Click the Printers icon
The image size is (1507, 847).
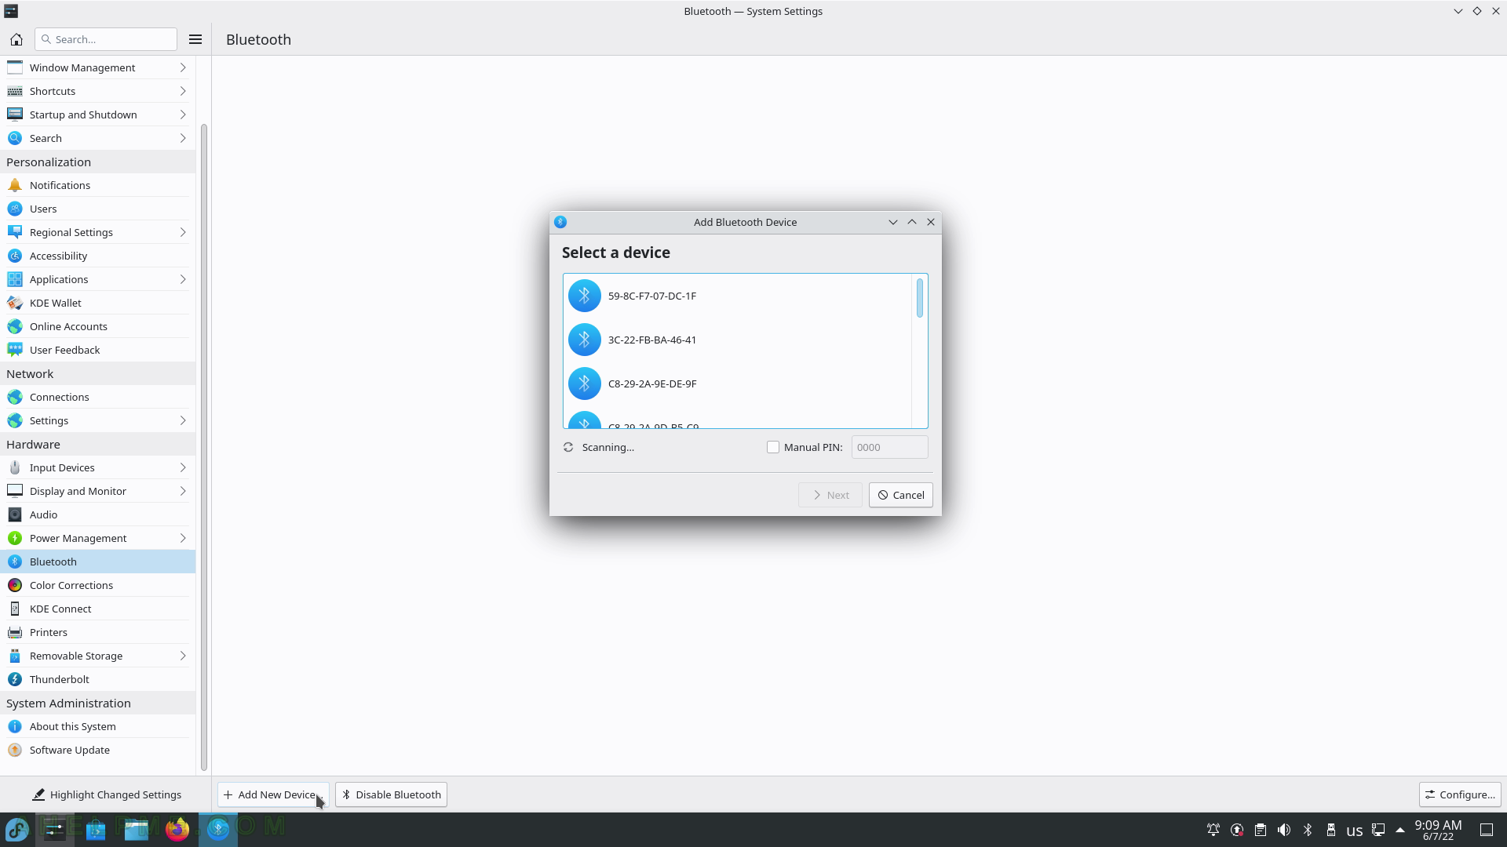coord(15,632)
